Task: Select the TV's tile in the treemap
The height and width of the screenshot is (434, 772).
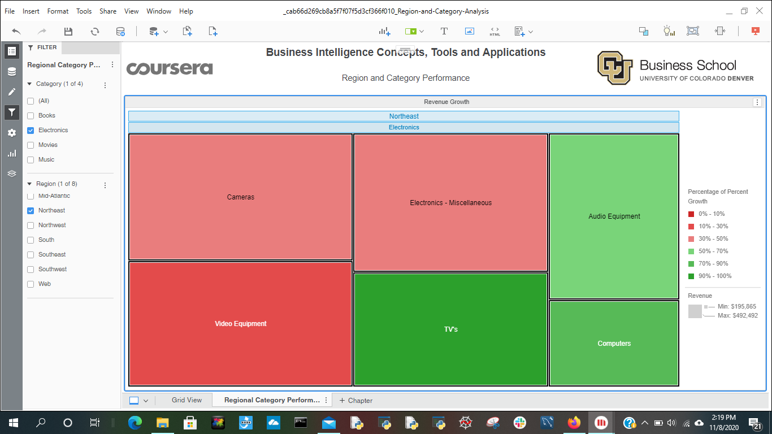Action: (x=450, y=329)
